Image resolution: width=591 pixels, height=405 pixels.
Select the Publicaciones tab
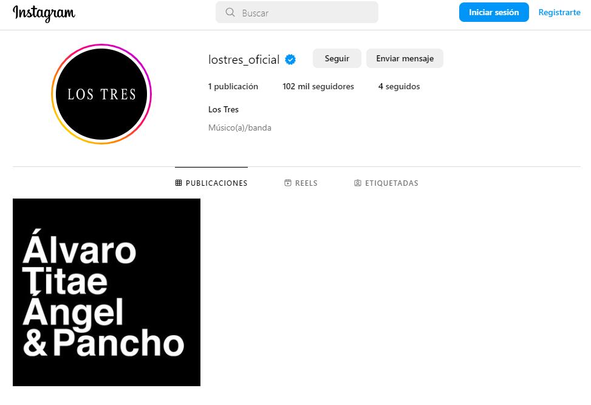(x=211, y=183)
